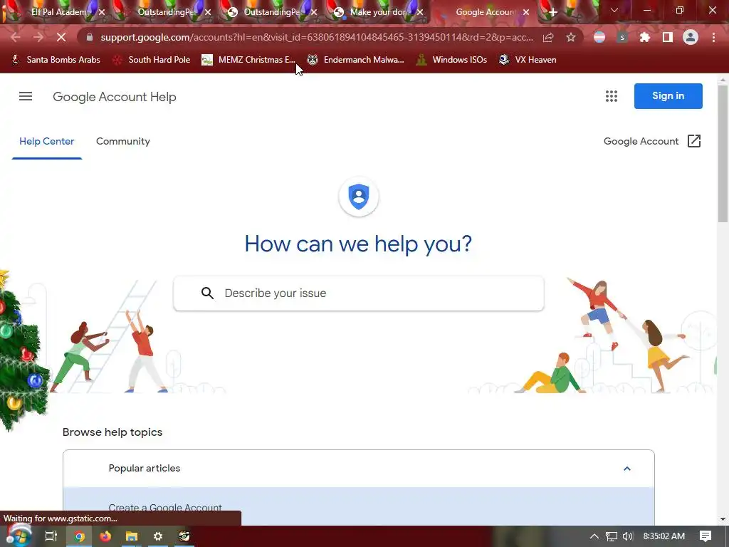Click the 8:35:02 AM clock
The image size is (729, 547).
coord(664,536)
